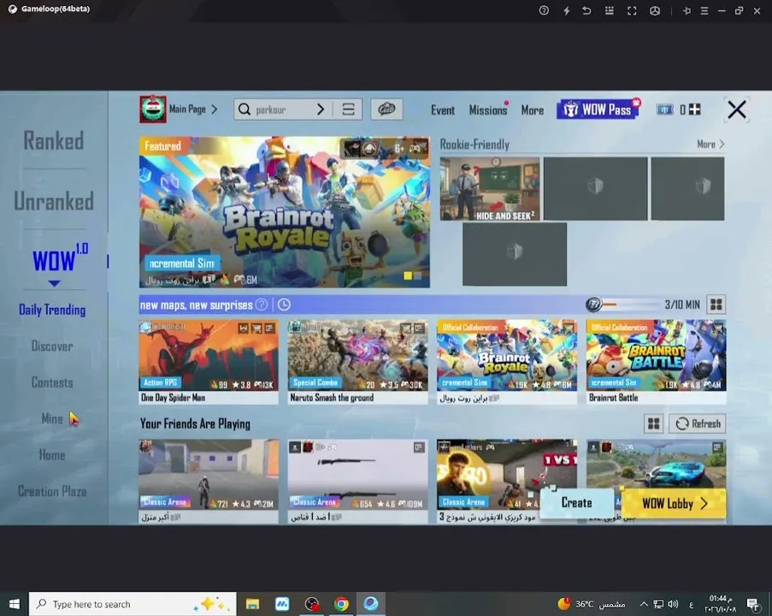Image resolution: width=772 pixels, height=616 pixels.
Task: Select the Unranked mode tab
Action: pyautogui.click(x=54, y=201)
